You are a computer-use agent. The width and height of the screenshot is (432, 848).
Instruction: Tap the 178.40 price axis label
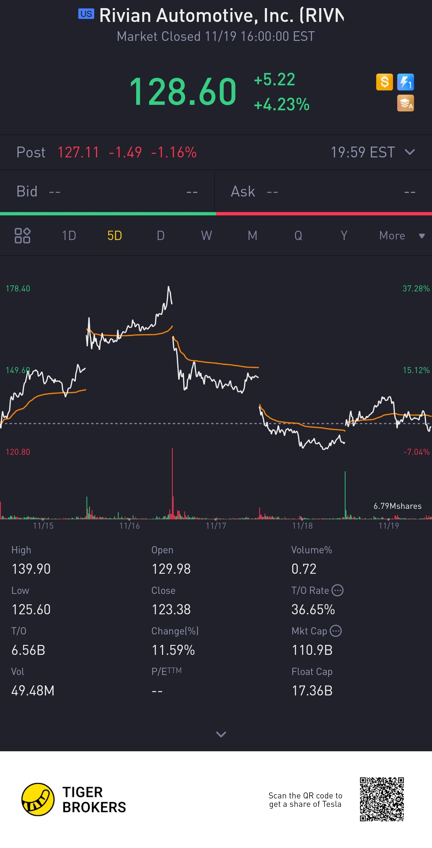18,288
